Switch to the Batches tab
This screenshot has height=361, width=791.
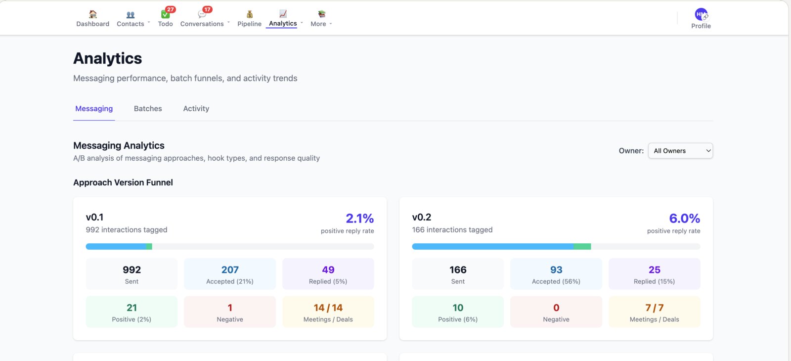[x=148, y=109]
